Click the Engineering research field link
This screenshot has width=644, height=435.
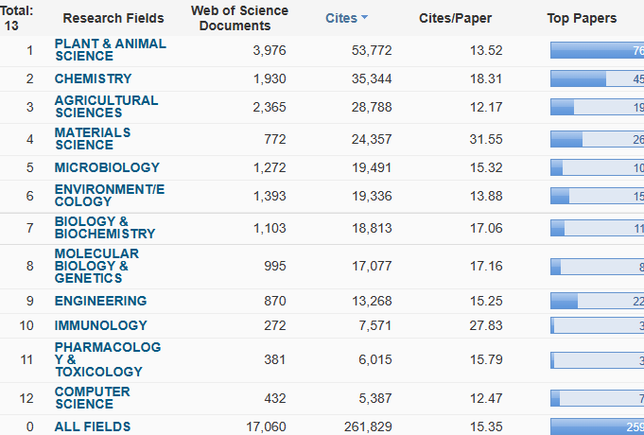pyautogui.click(x=100, y=301)
